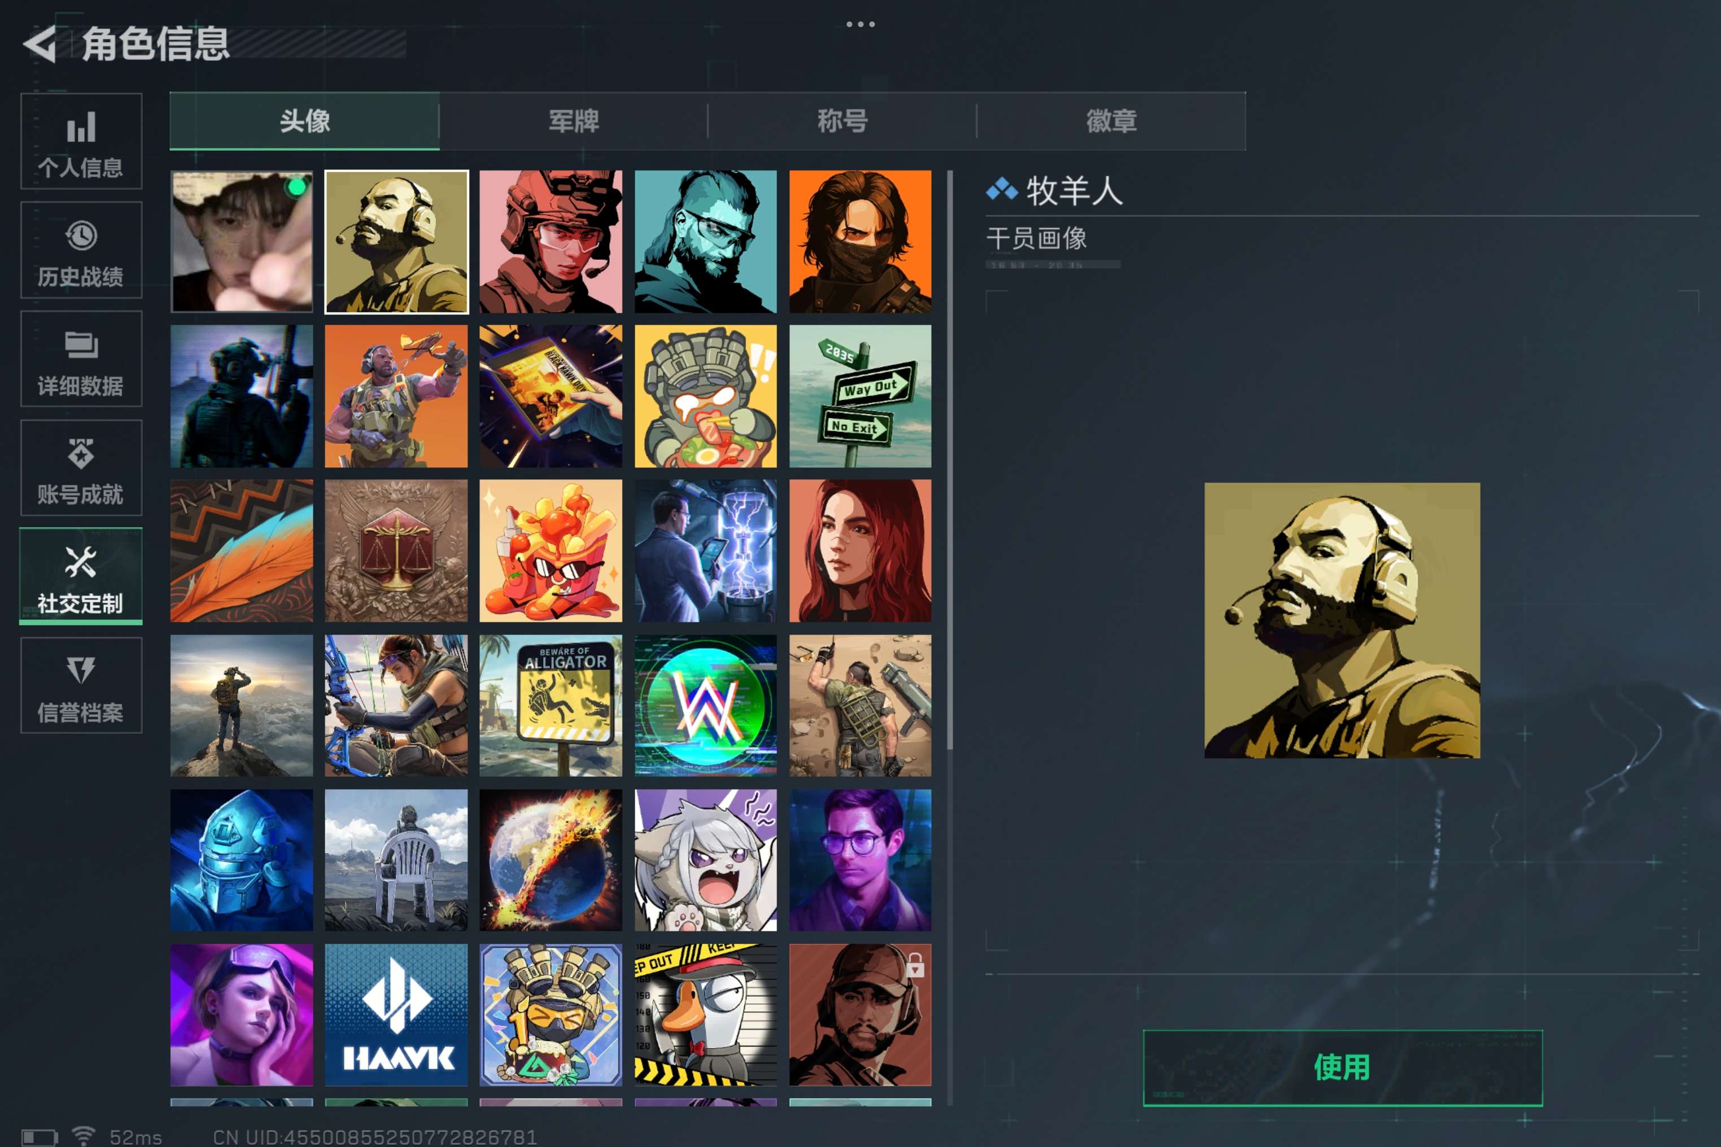Open 账号成就 achievements section
This screenshot has height=1147, width=1721.
coord(81,467)
